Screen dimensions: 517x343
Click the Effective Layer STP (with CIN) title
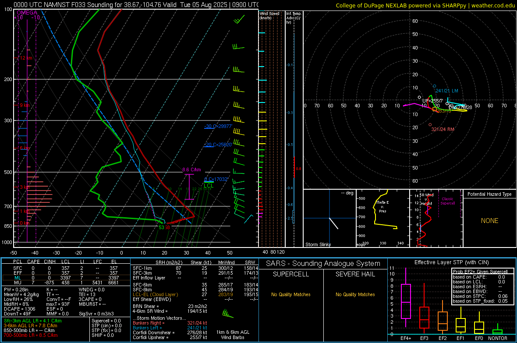pyautogui.click(x=452, y=262)
